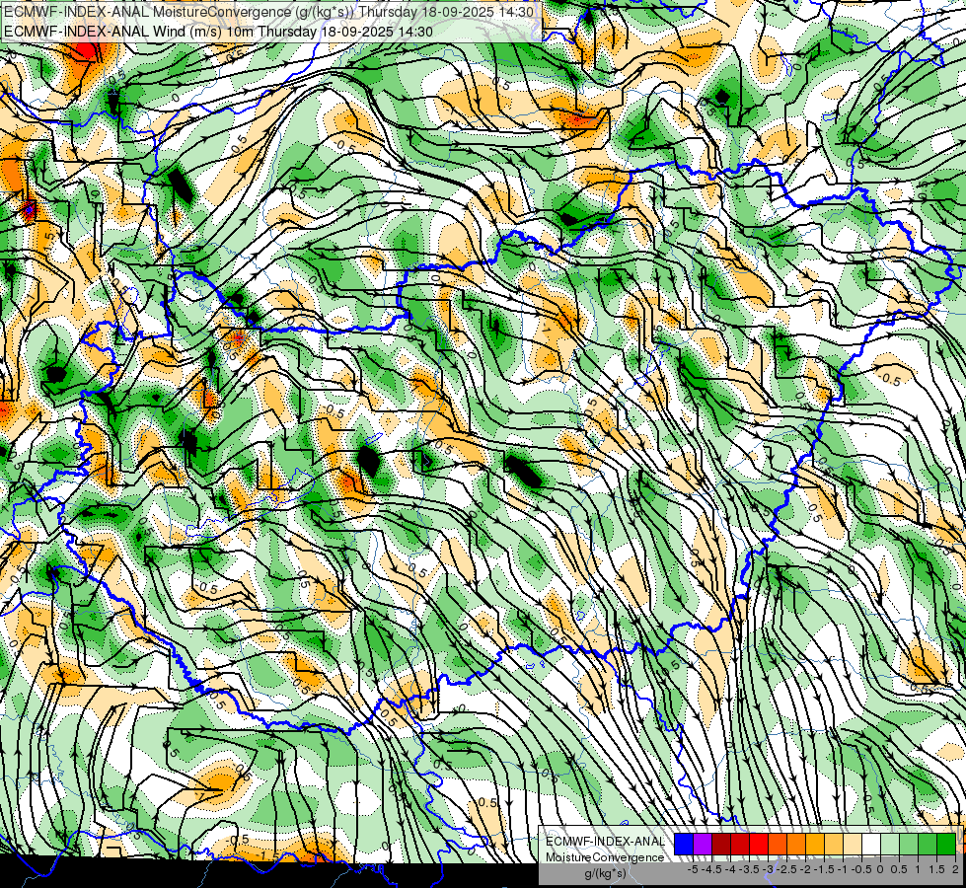Click the legend tick value '-5'
The image size is (966, 888).
pyautogui.click(x=693, y=869)
